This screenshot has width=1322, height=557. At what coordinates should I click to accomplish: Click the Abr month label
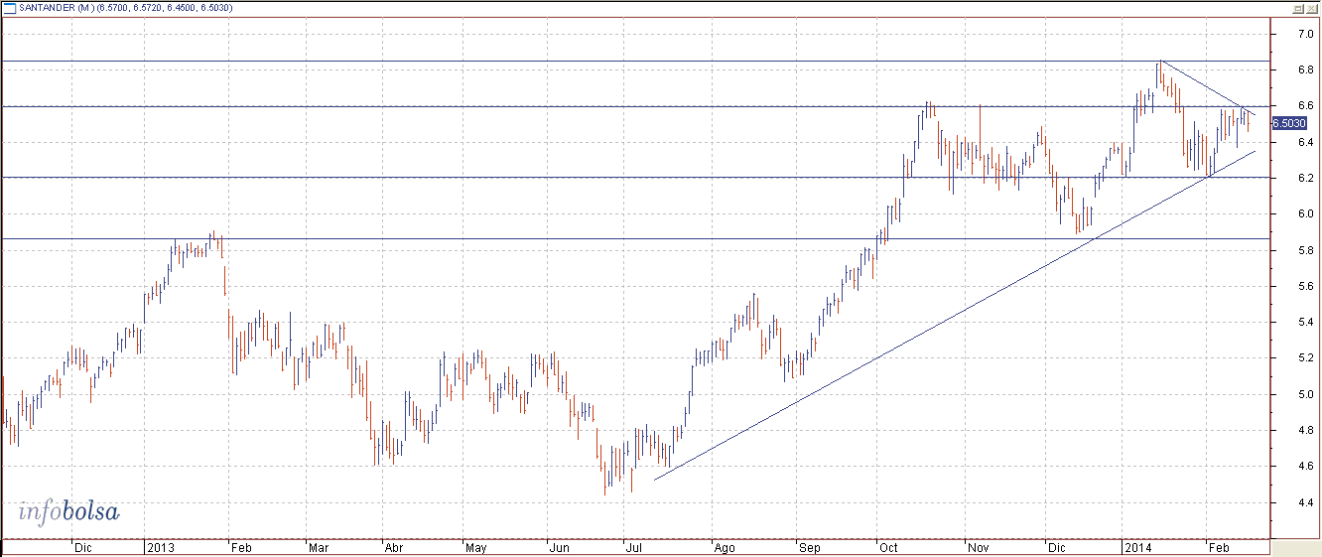[x=392, y=547]
